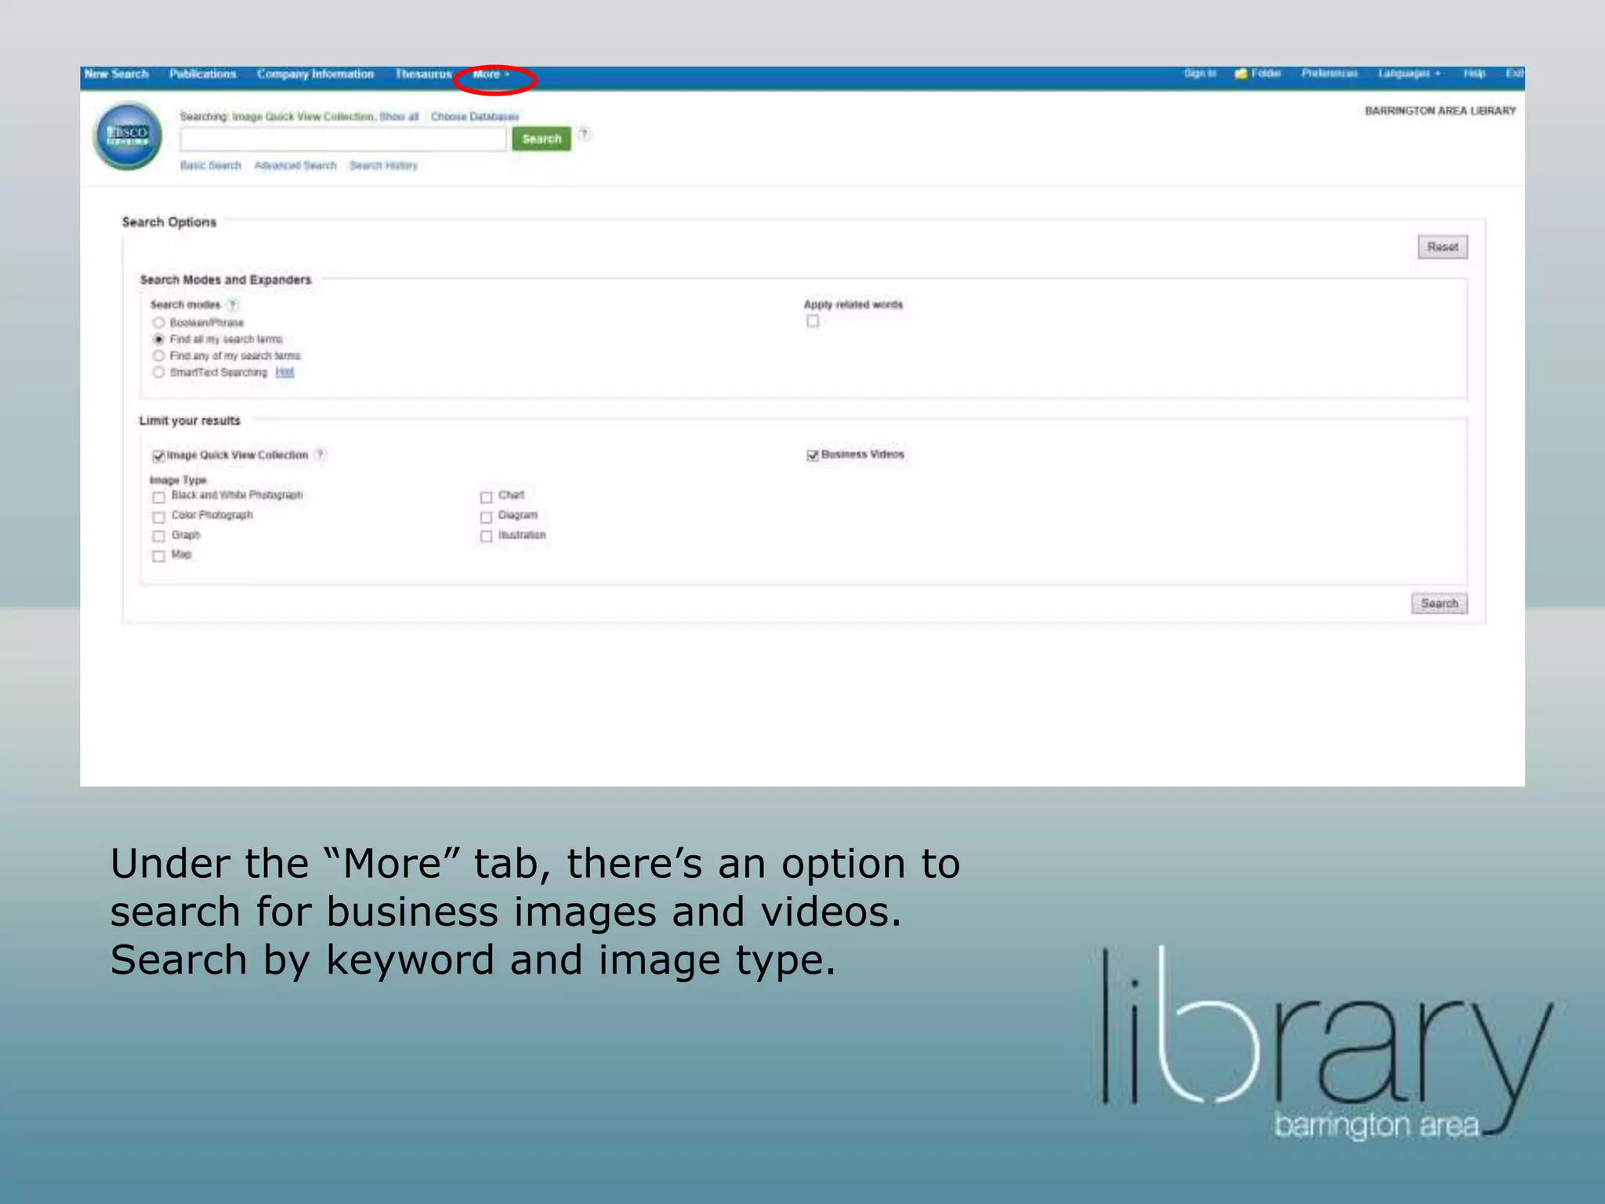1605x1204 pixels.
Task: Check Chart image type
Action: (x=486, y=498)
